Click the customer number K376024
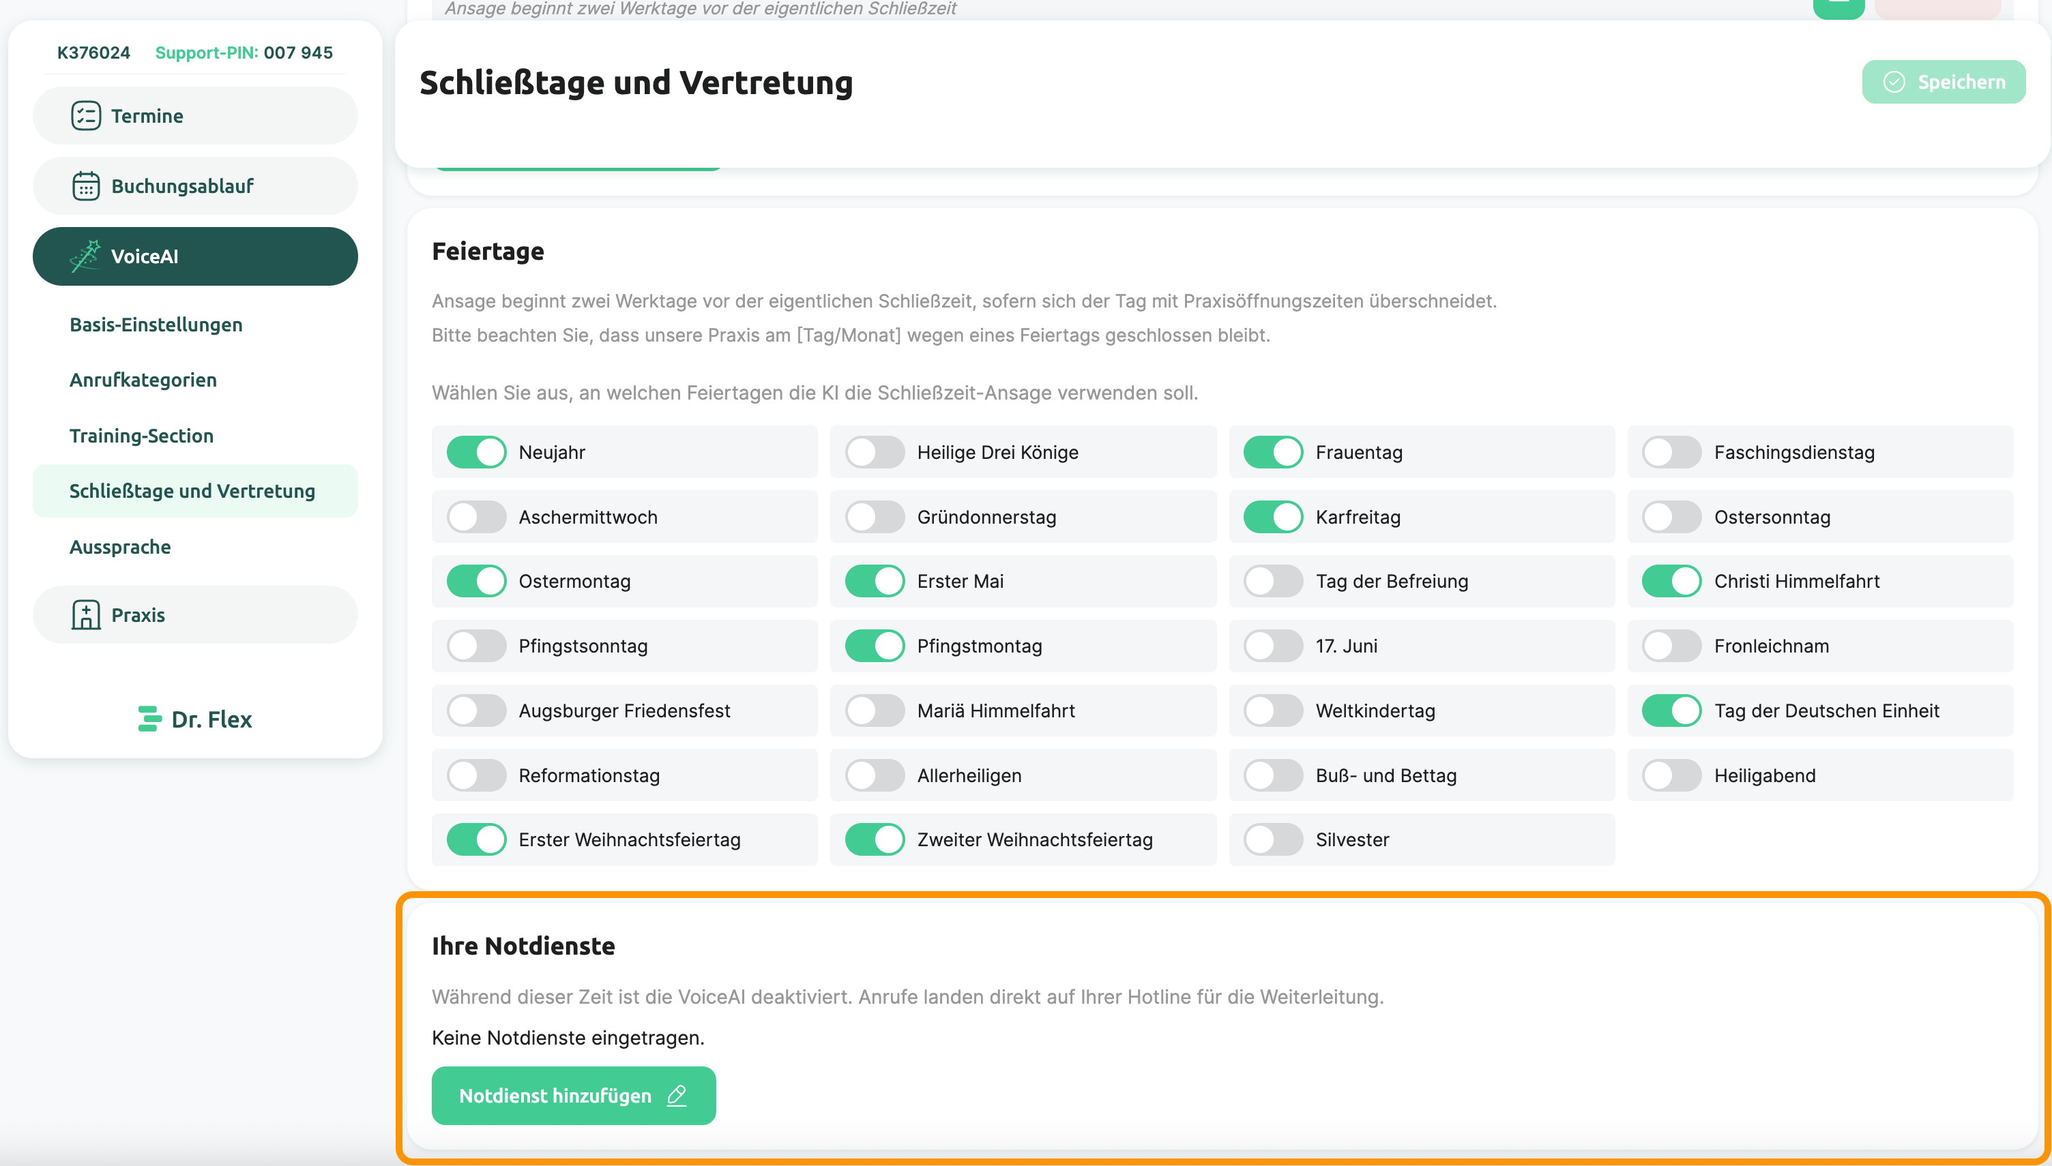The image size is (2052, 1166). [x=93, y=53]
